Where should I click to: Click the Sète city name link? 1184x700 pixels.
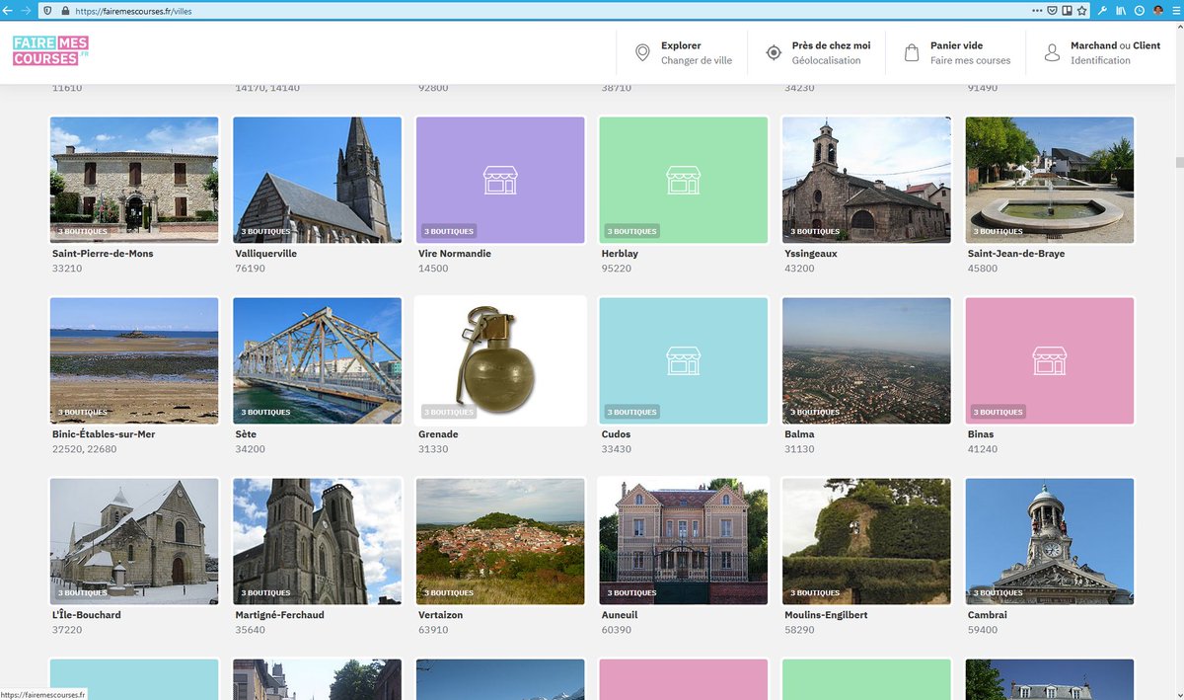point(247,434)
